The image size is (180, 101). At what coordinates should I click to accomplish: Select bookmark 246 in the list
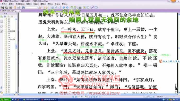pyautogui.click(x=9, y=62)
